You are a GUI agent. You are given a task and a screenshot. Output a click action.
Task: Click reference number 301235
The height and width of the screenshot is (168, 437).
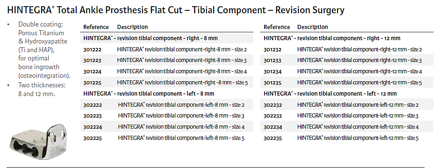click(273, 82)
